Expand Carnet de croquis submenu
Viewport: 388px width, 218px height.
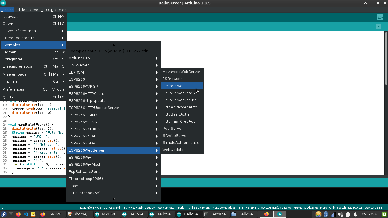pos(34,38)
